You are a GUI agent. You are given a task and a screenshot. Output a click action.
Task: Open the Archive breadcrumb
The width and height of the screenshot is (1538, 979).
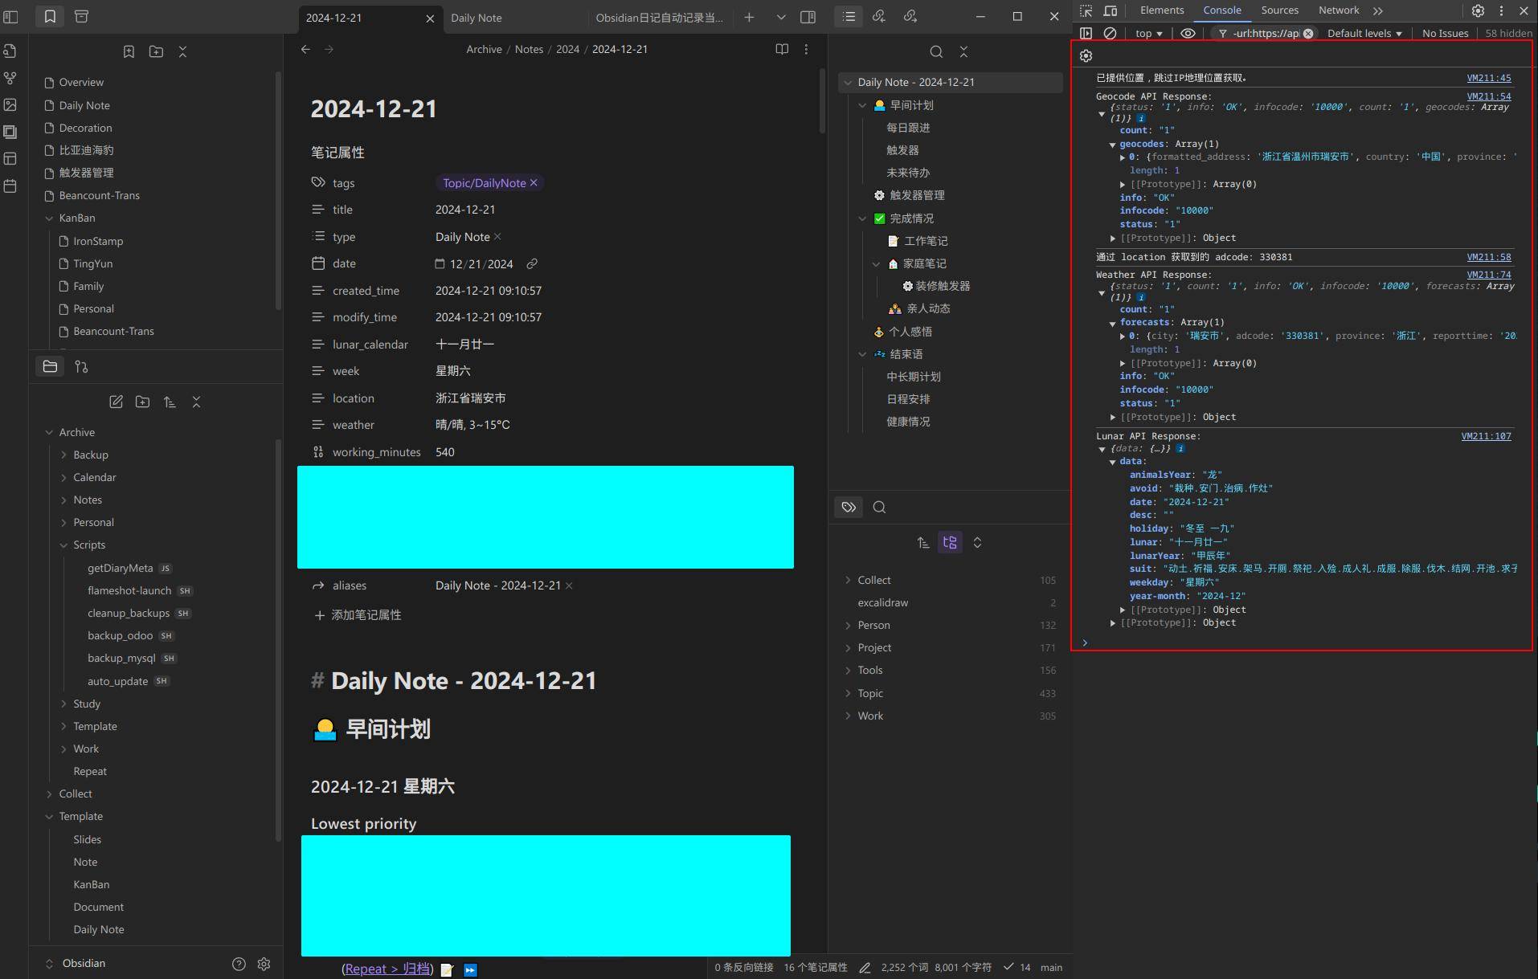pyautogui.click(x=484, y=49)
